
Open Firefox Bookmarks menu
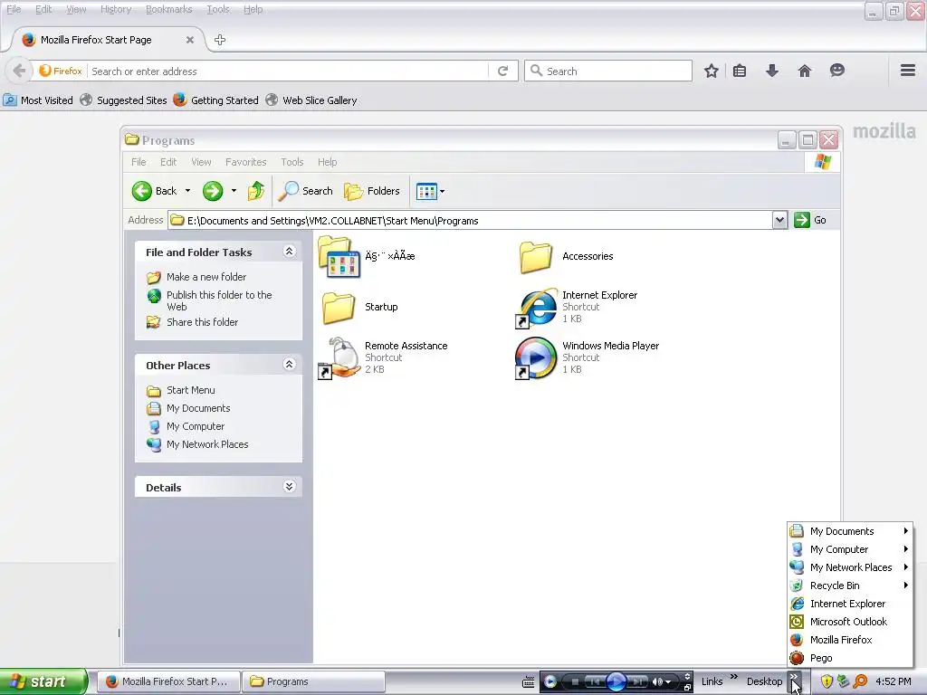[x=168, y=9]
